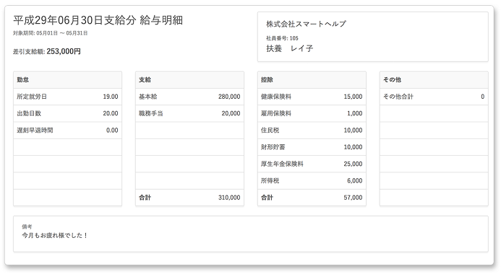501x274 pixels.
Task: Click the 1,000 employment insurance value
Action: 355,113
